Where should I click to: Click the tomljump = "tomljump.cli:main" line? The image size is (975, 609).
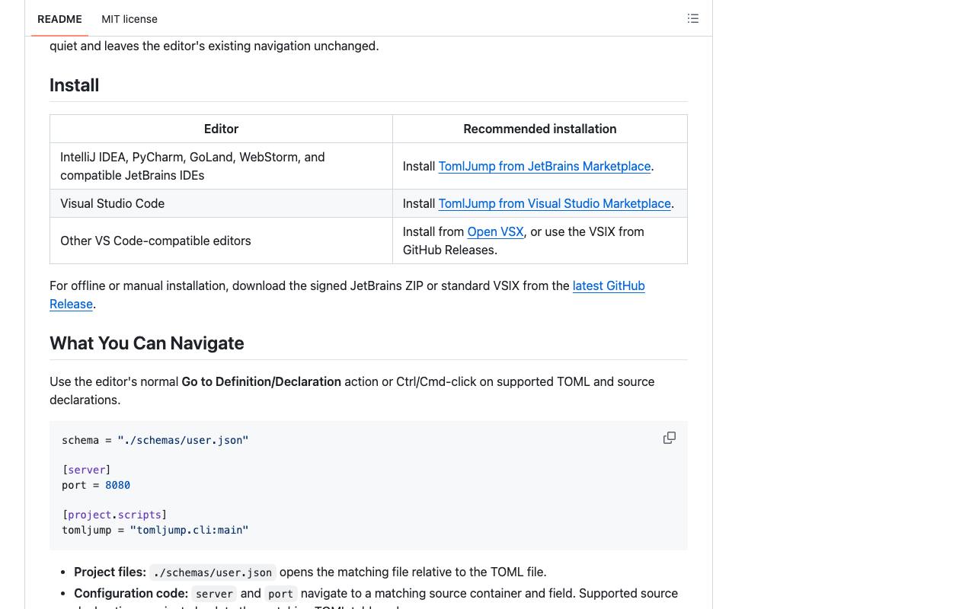tap(155, 530)
